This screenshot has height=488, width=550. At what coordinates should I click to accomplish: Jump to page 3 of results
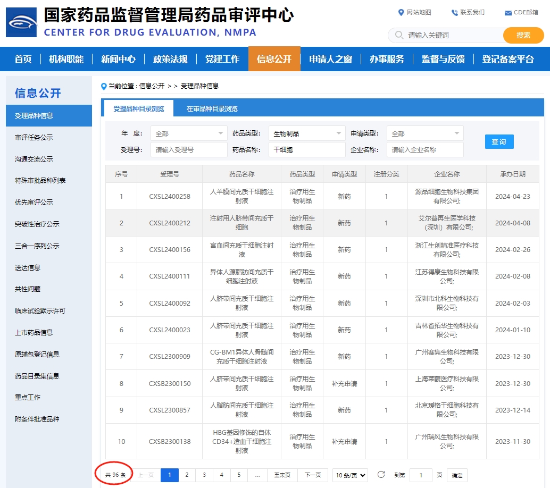coord(204,475)
